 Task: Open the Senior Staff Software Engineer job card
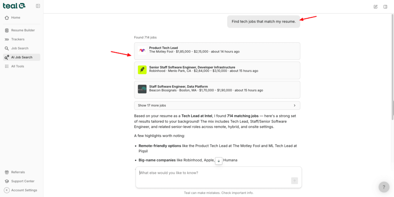tap(217, 70)
